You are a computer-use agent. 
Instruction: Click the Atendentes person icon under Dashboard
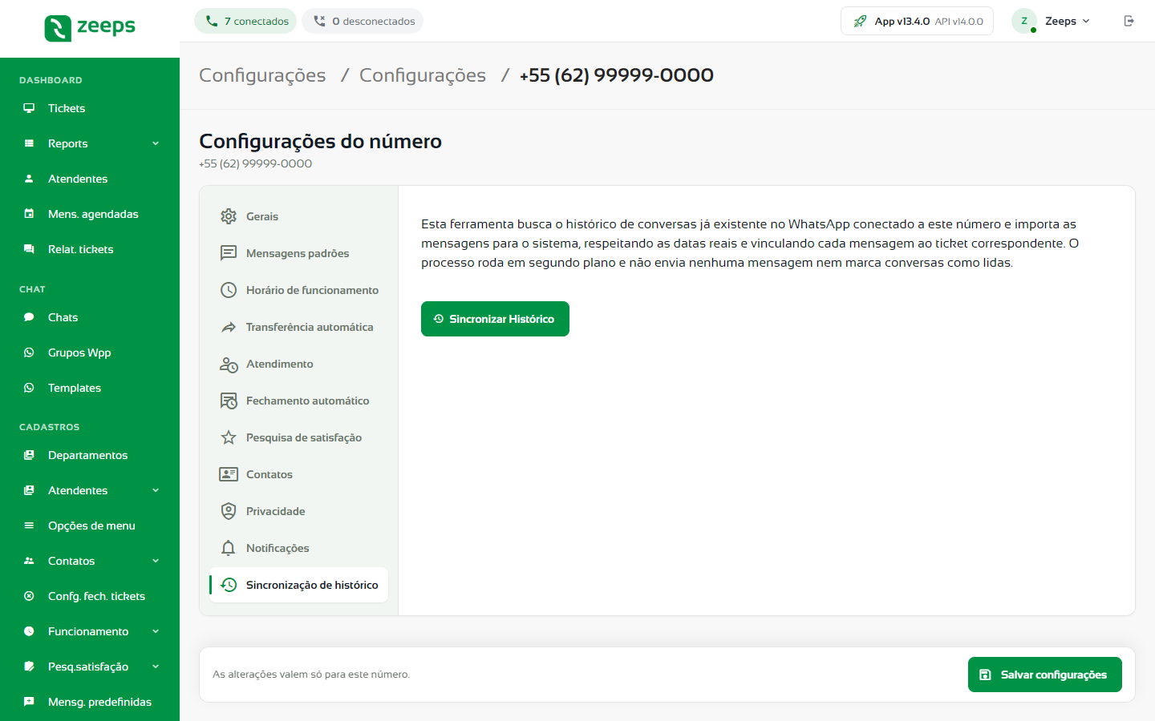pyautogui.click(x=29, y=179)
